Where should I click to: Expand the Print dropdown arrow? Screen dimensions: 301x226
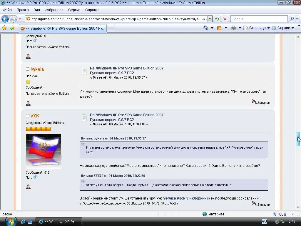pyautogui.click(x=240, y=28)
